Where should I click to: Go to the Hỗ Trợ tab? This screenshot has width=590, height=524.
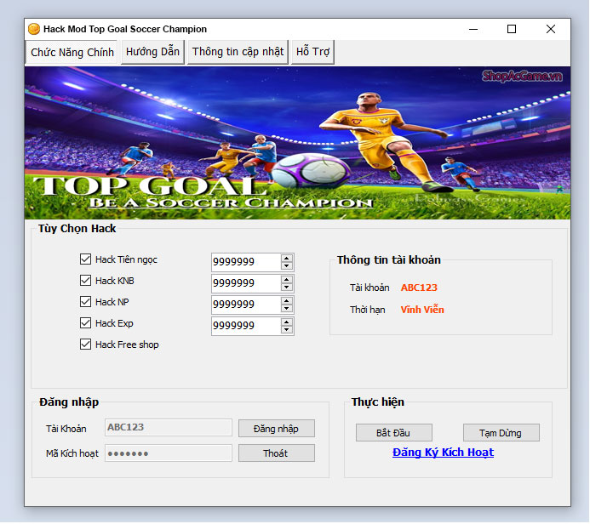tap(312, 52)
